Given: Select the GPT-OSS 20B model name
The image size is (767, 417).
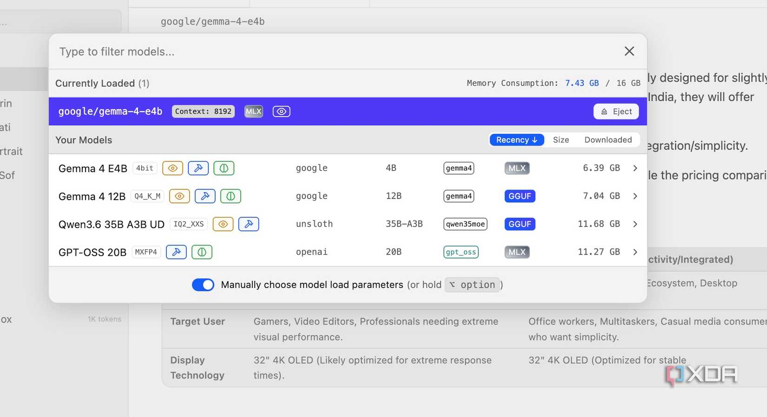Looking at the screenshot, I should pyautogui.click(x=93, y=252).
